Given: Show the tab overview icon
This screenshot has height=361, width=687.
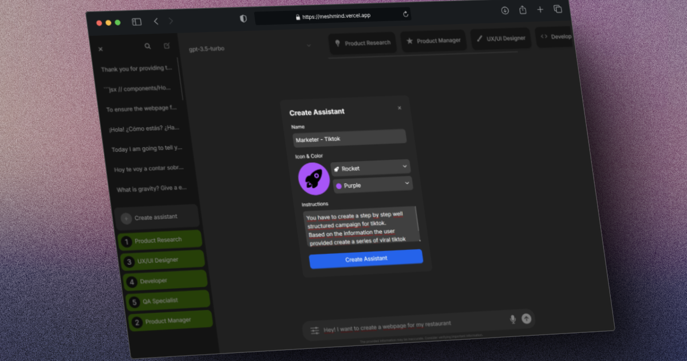Looking at the screenshot, I should tap(558, 9).
